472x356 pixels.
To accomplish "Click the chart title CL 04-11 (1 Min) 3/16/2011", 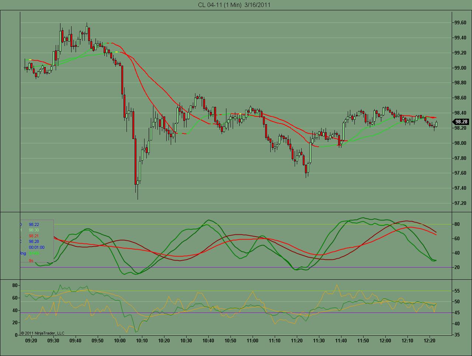I will pos(234,5).
